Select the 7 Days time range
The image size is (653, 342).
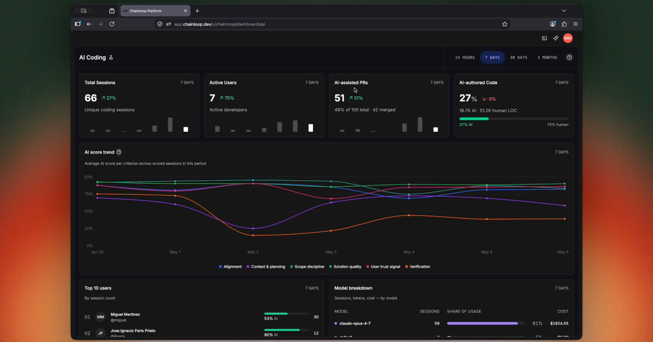pos(492,58)
